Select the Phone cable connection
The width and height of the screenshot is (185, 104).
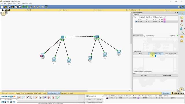point(41,98)
